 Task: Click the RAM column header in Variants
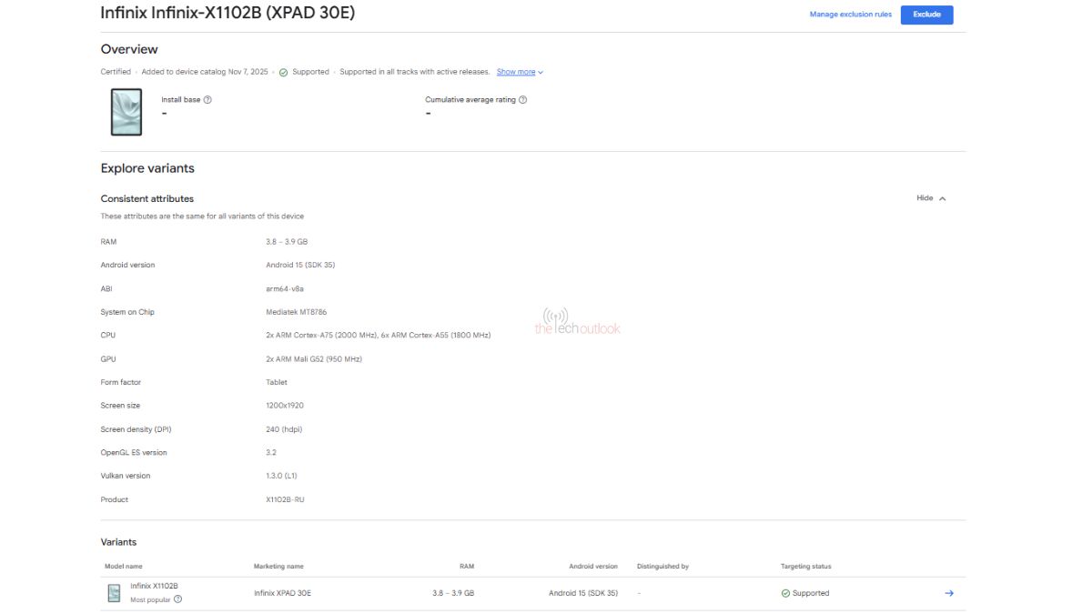click(466, 567)
